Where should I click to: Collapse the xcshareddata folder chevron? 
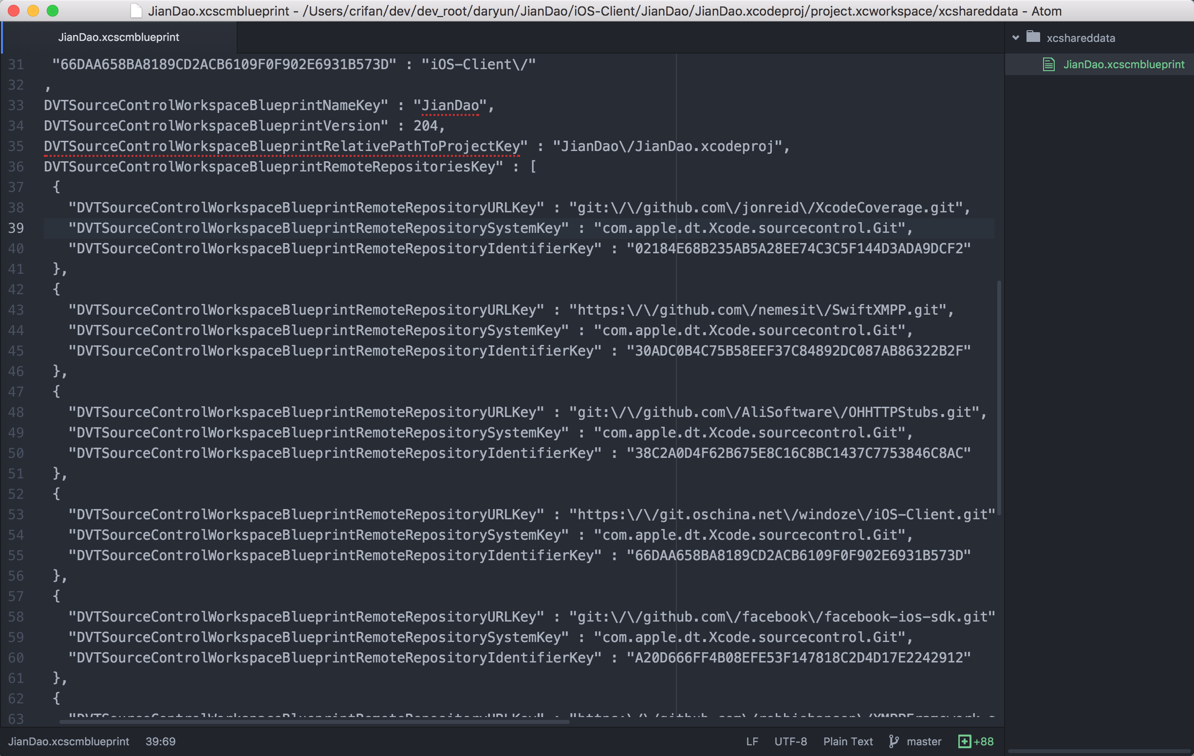1015,38
